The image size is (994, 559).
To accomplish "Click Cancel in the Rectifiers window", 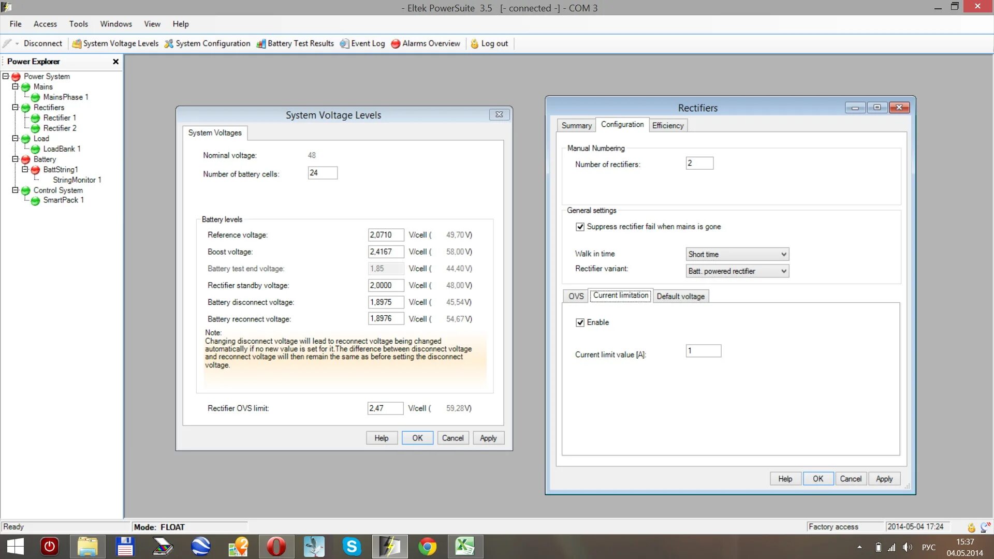I will pyautogui.click(x=851, y=479).
